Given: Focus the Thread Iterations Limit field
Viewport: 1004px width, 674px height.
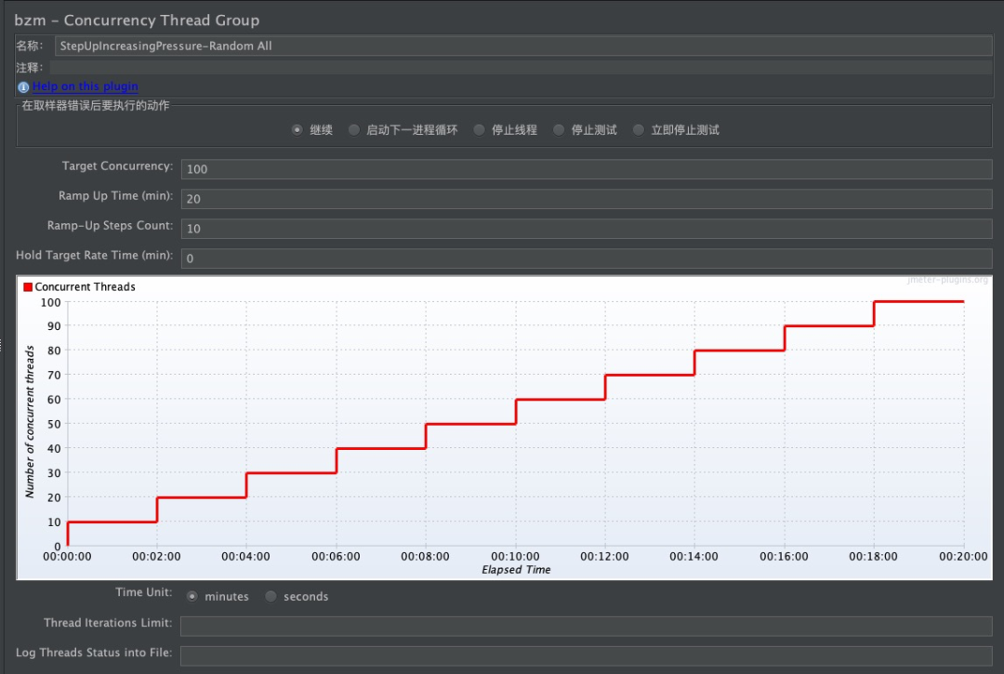Looking at the screenshot, I should pos(586,626).
